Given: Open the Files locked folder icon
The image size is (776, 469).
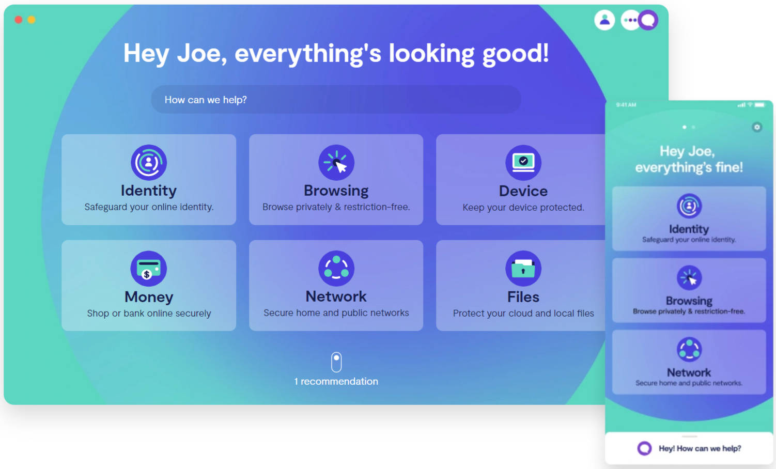Looking at the screenshot, I should 523,269.
